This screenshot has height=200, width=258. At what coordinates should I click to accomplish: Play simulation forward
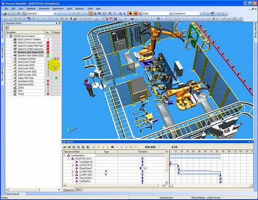pos(117,147)
